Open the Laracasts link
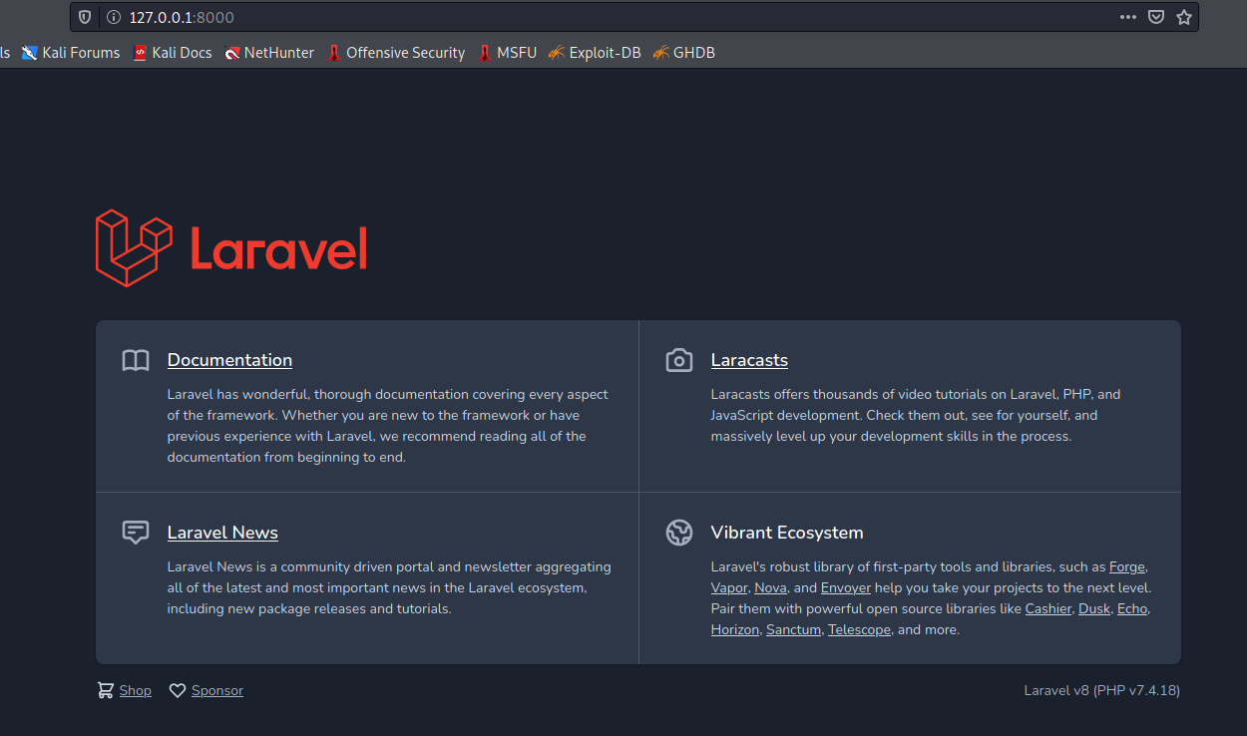1247x736 pixels. (x=749, y=360)
